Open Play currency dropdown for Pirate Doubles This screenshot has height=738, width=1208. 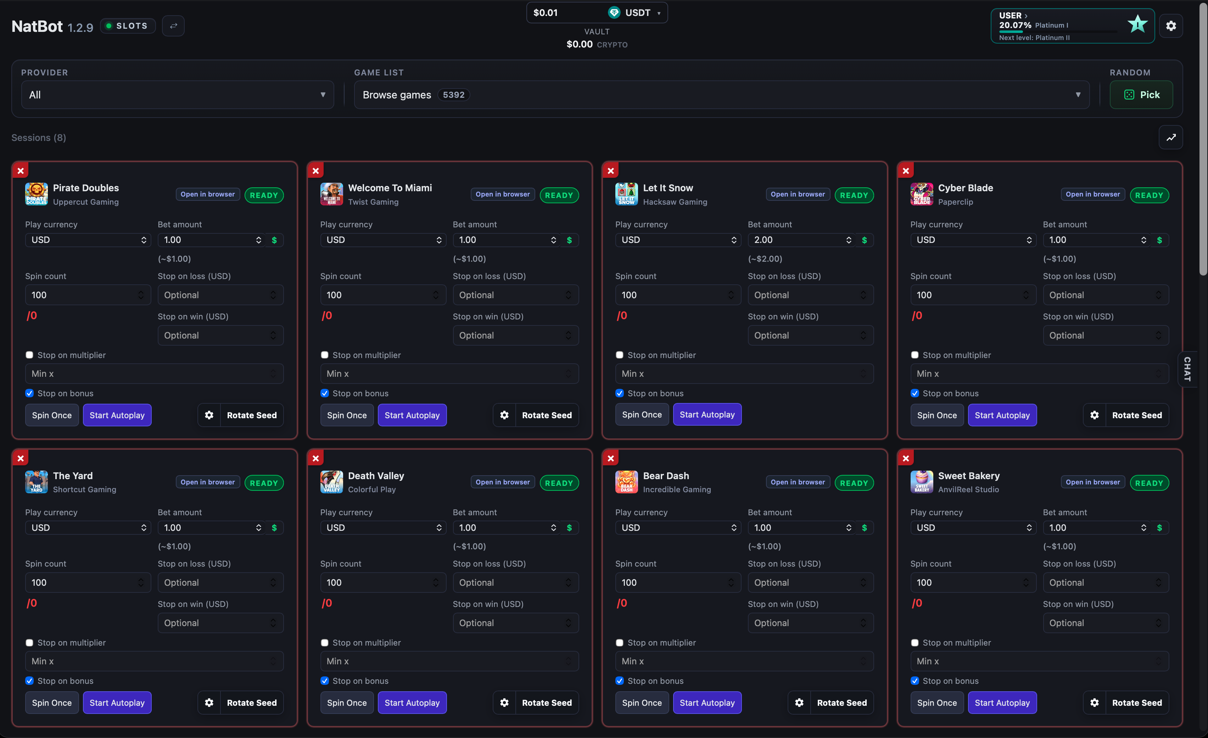pyautogui.click(x=88, y=240)
